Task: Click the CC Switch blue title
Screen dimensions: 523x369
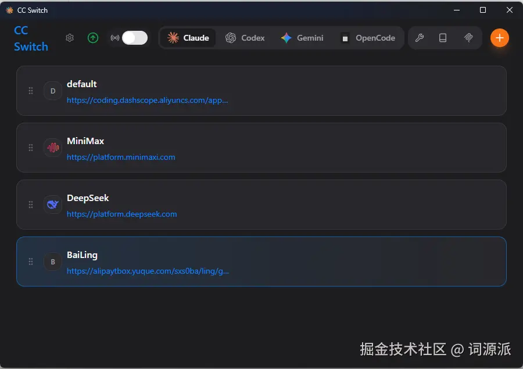Action: pos(31,38)
